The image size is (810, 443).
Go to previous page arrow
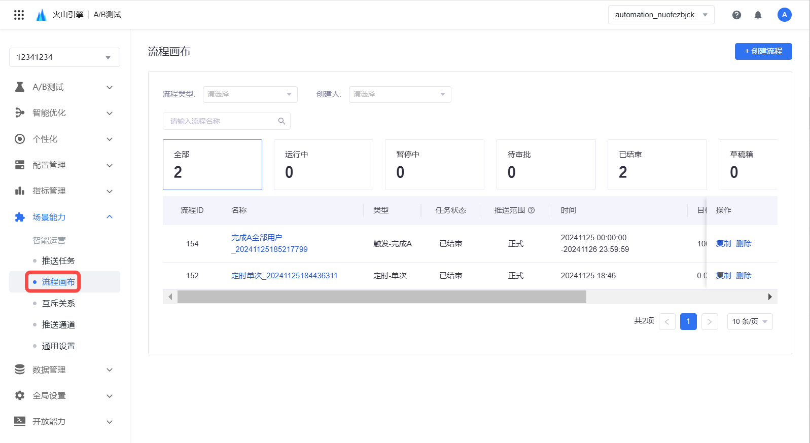667,321
